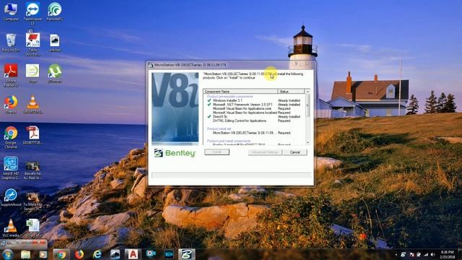This screenshot has height=260, width=462.
Task: Launch µTorrent from the desktop
Action: point(55,74)
